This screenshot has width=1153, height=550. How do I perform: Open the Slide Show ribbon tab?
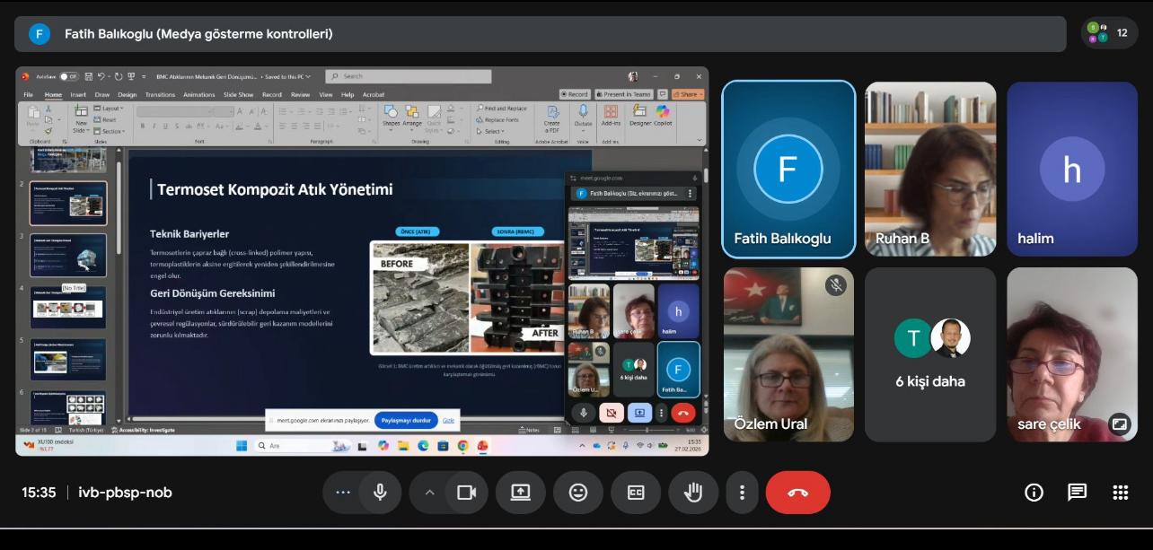click(x=238, y=94)
